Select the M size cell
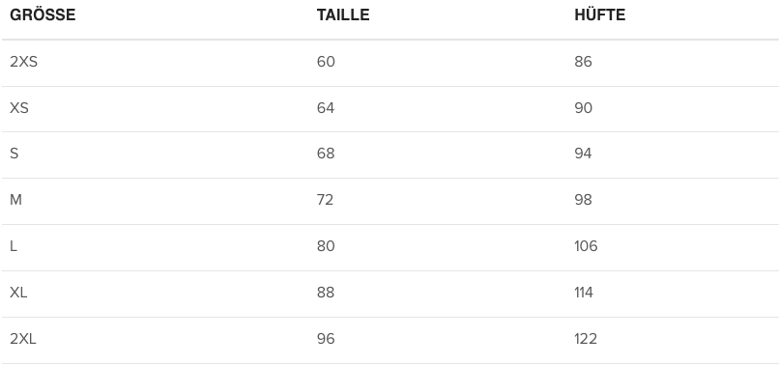 [15, 200]
